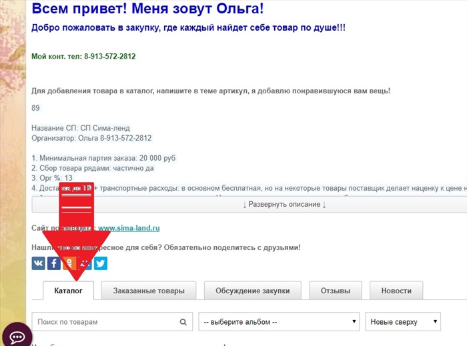Click the number 89 text
The width and height of the screenshot is (467, 346).
[35, 108]
